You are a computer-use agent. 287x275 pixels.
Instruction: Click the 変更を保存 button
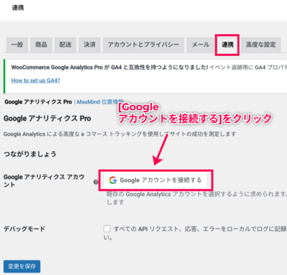[22, 266]
